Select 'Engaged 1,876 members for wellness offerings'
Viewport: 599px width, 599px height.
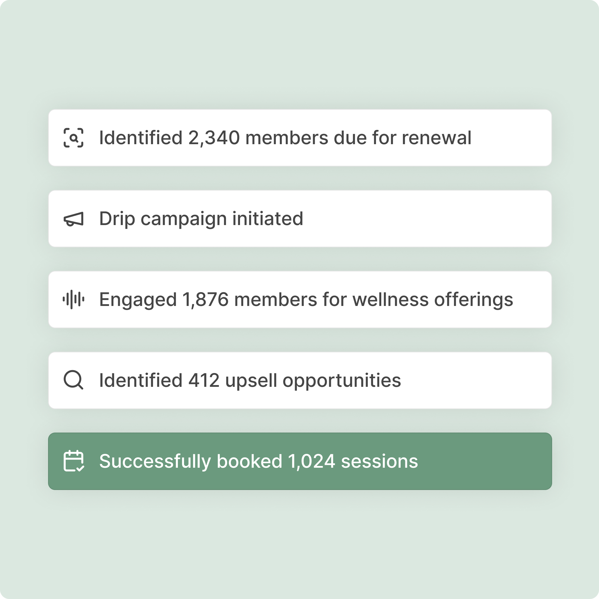coord(306,299)
